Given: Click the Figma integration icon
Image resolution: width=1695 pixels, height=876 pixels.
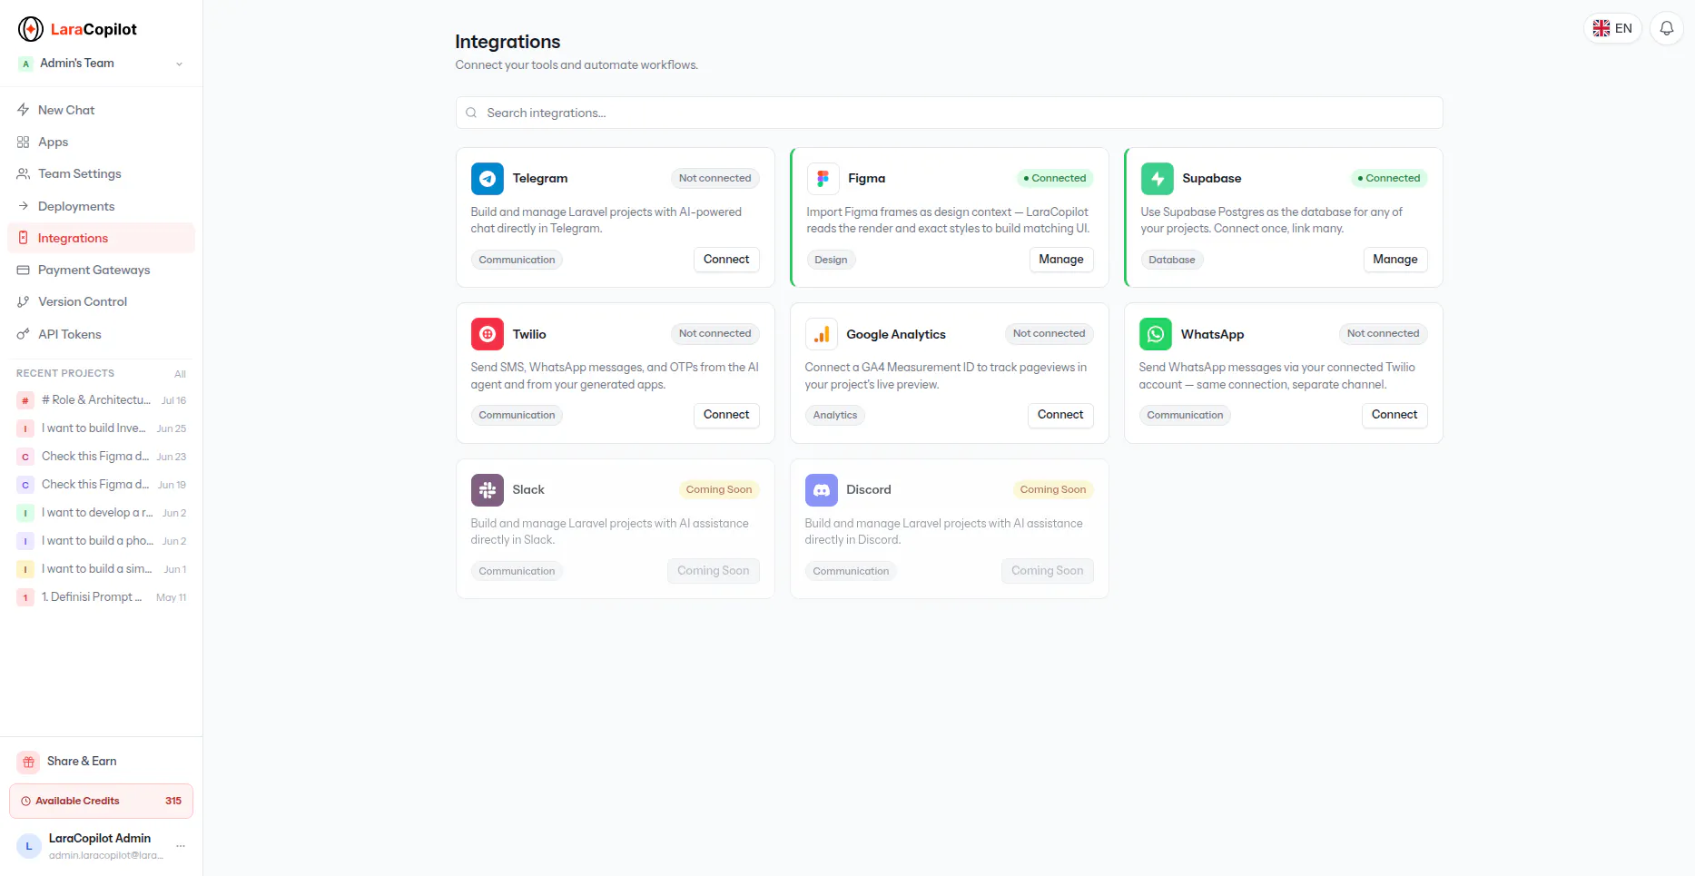Looking at the screenshot, I should [823, 179].
